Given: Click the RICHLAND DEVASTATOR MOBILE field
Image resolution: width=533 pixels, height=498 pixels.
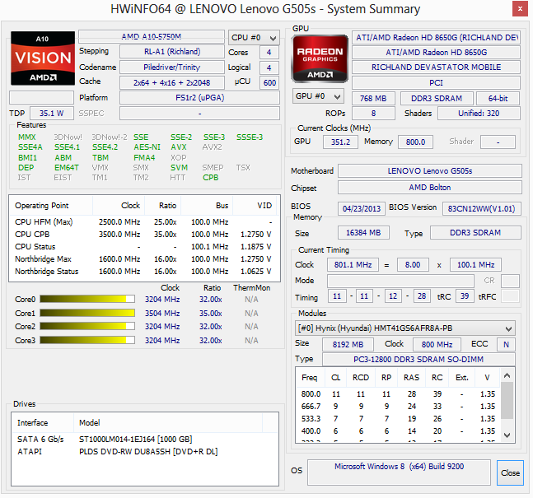Looking at the screenshot, I should (x=436, y=67).
